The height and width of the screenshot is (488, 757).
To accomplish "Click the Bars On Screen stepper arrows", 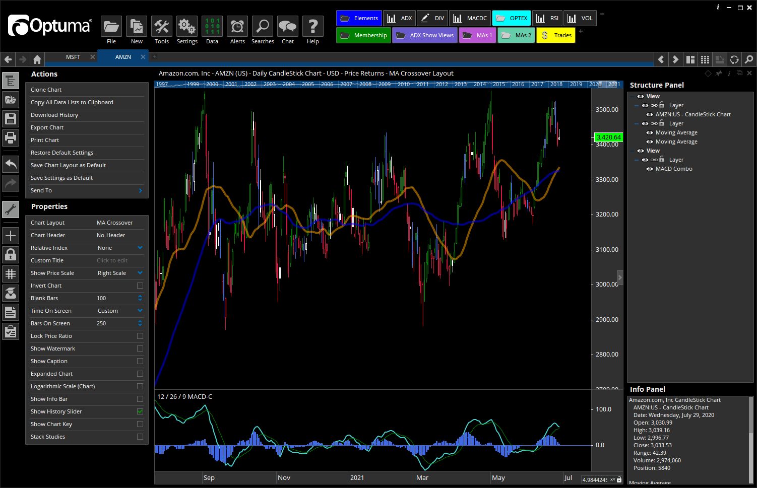I will coord(140,323).
